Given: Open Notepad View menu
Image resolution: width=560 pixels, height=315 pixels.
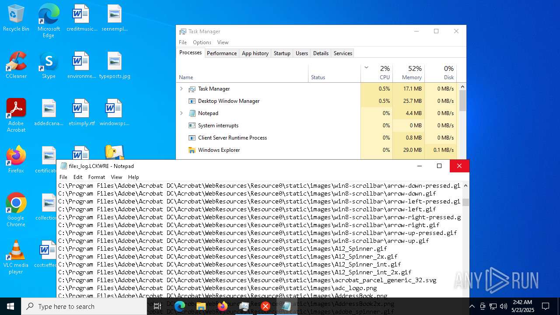Looking at the screenshot, I should [x=116, y=177].
